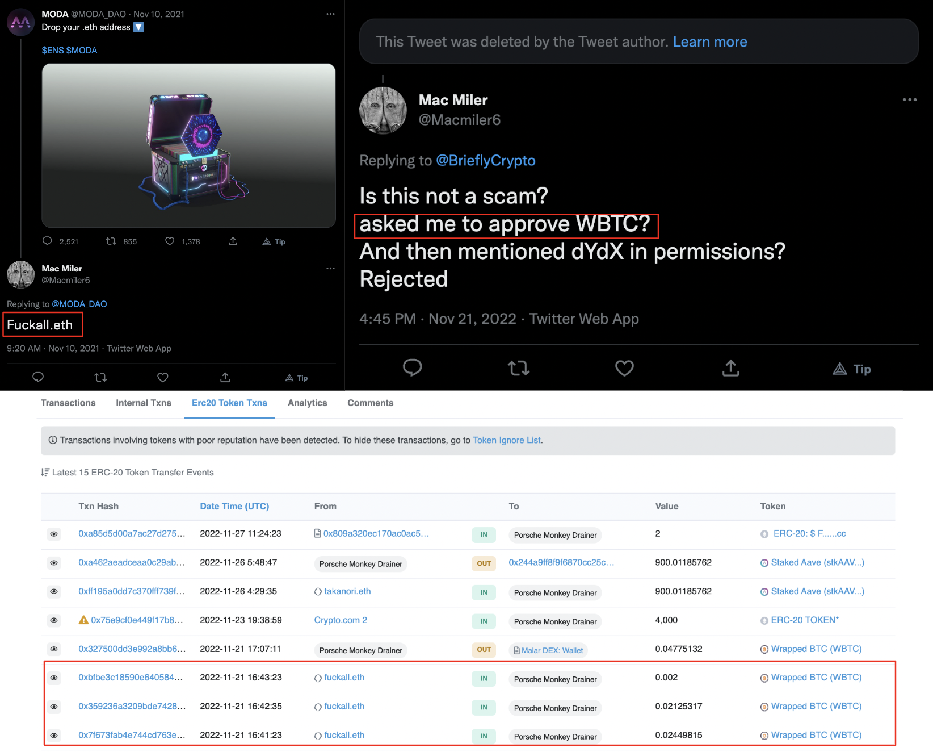This screenshot has height=752, width=933.
Task: Share the 'Is this not a scam?' tweet
Action: point(730,368)
